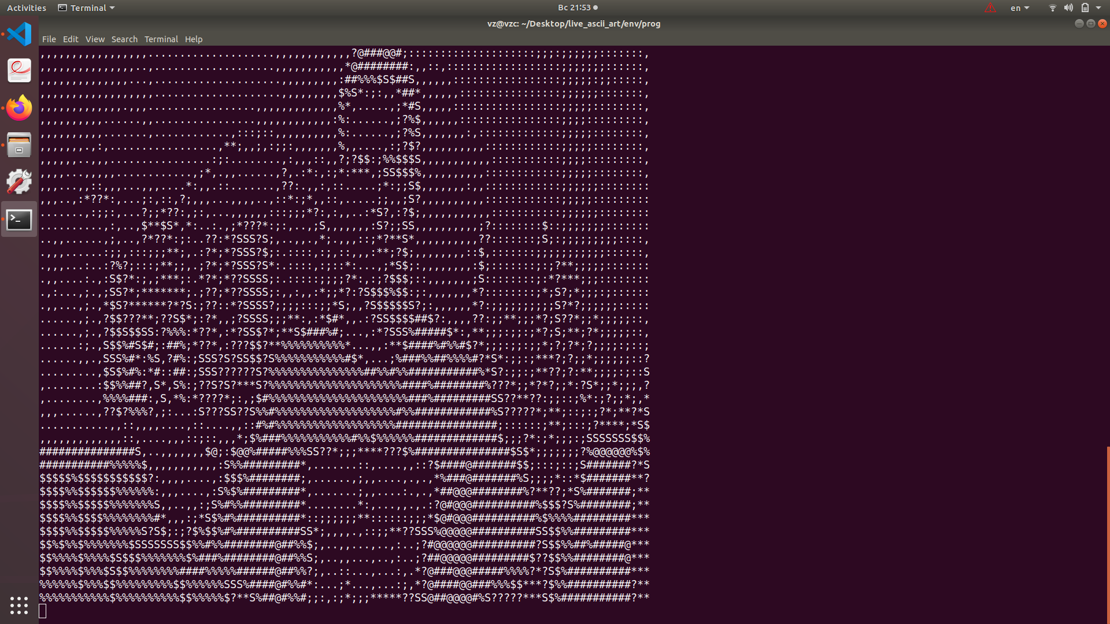Click the Activities button
This screenshot has width=1110, height=624.
[27, 8]
